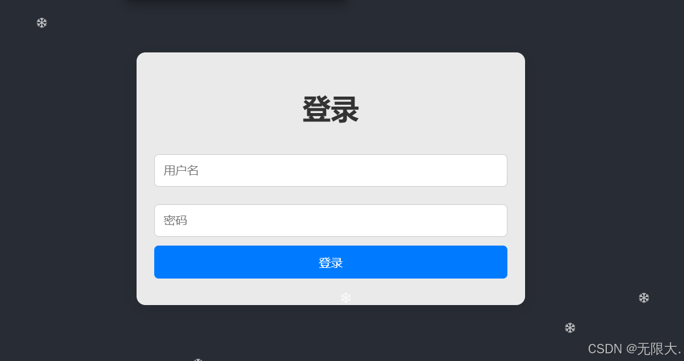Focus the 用户名 username input field
Image resolution: width=684 pixels, height=361 pixels.
click(331, 170)
